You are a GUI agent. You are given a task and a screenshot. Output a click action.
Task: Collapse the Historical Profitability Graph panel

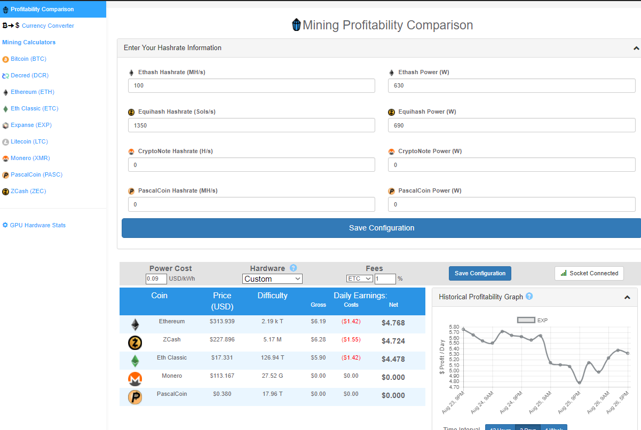coord(627,297)
